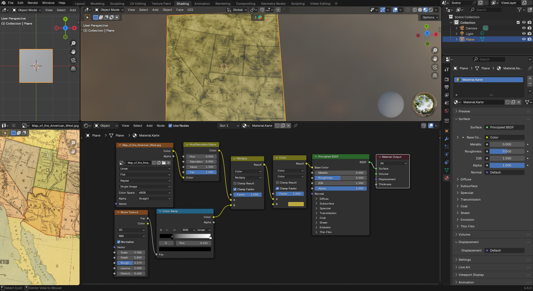Unlink Material.Karte with the X in node editor header
533x291 pixels.
288,126
